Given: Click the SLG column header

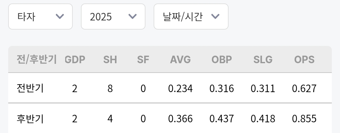Looking at the screenshot, I should pyautogui.click(x=263, y=59).
